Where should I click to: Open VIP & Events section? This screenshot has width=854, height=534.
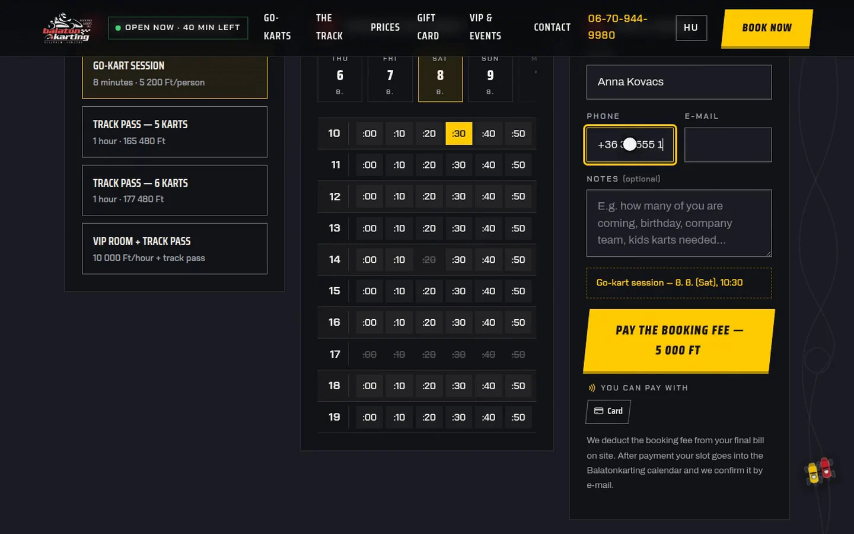click(x=485, y=27)
